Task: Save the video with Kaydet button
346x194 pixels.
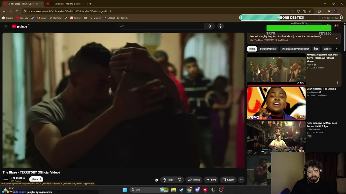Action: [228, 180]
